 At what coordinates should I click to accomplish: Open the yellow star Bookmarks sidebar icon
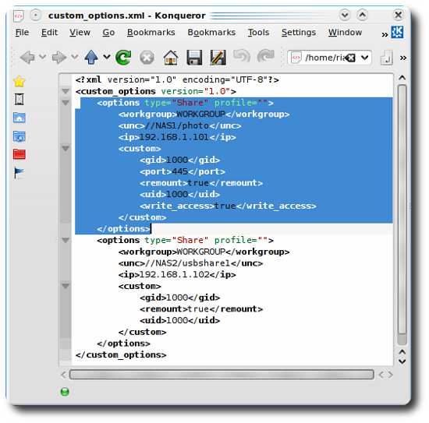pos(19,81)
